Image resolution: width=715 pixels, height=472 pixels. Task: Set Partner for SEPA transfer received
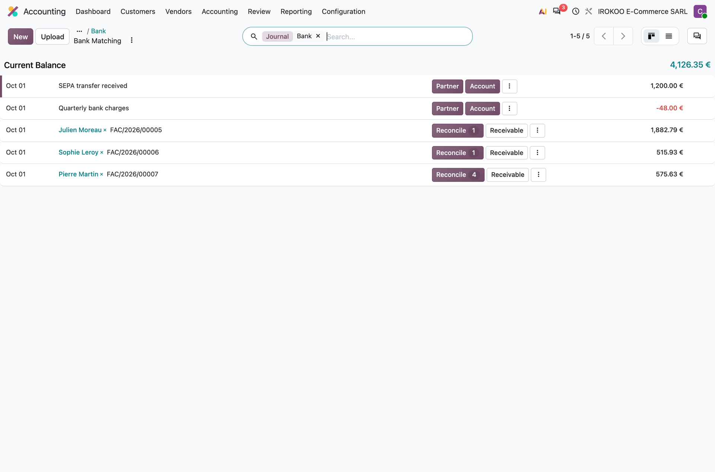point(447,86)
